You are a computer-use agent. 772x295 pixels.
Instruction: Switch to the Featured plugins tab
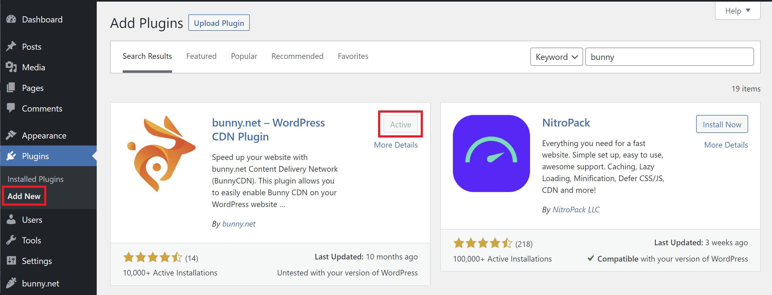click(200, 56)
